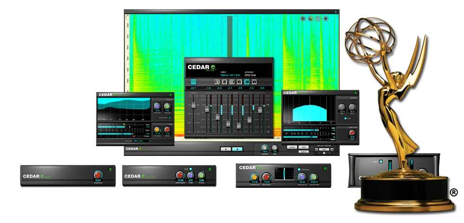Click the clip+ knob in declip window
The image size is (464, 223).
pos(352,107)
